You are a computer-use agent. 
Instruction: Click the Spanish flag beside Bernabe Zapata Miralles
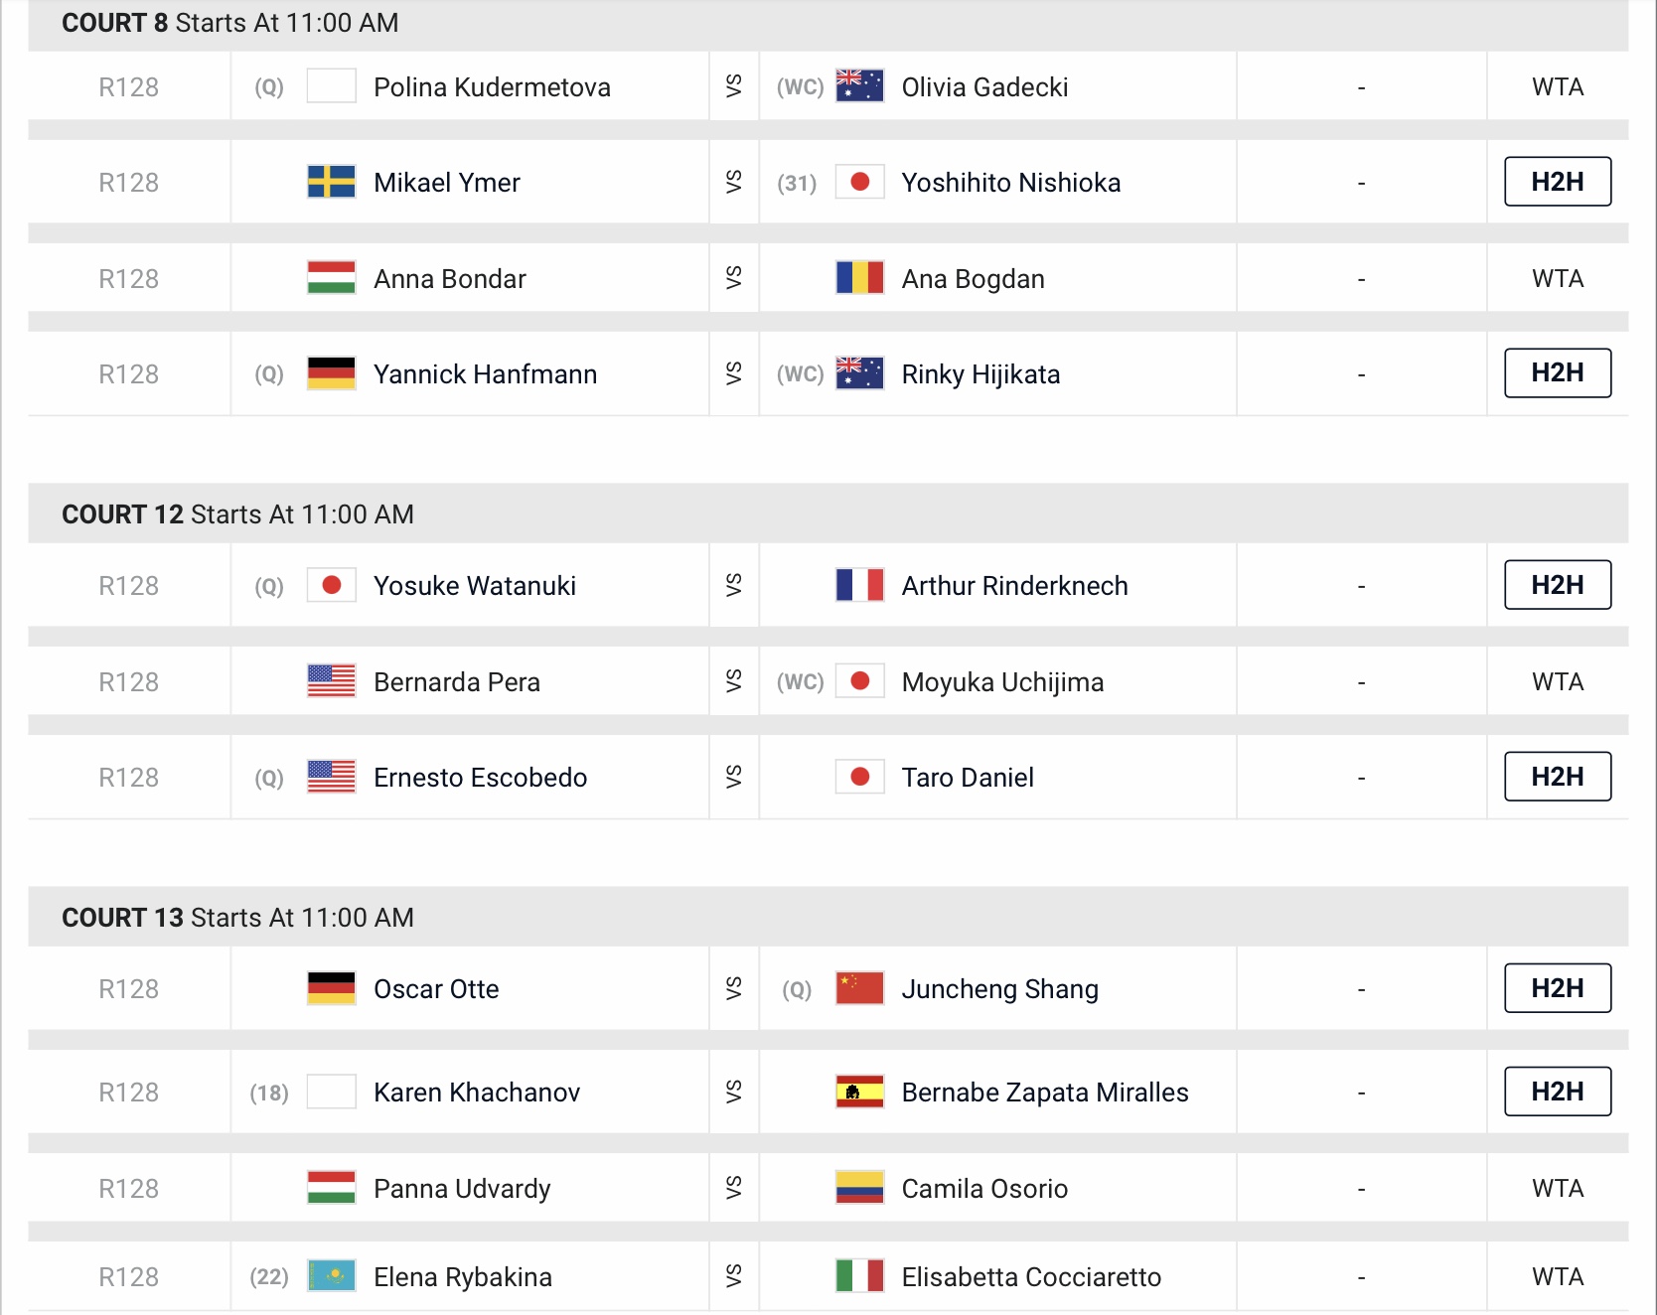click(859, 1093)
